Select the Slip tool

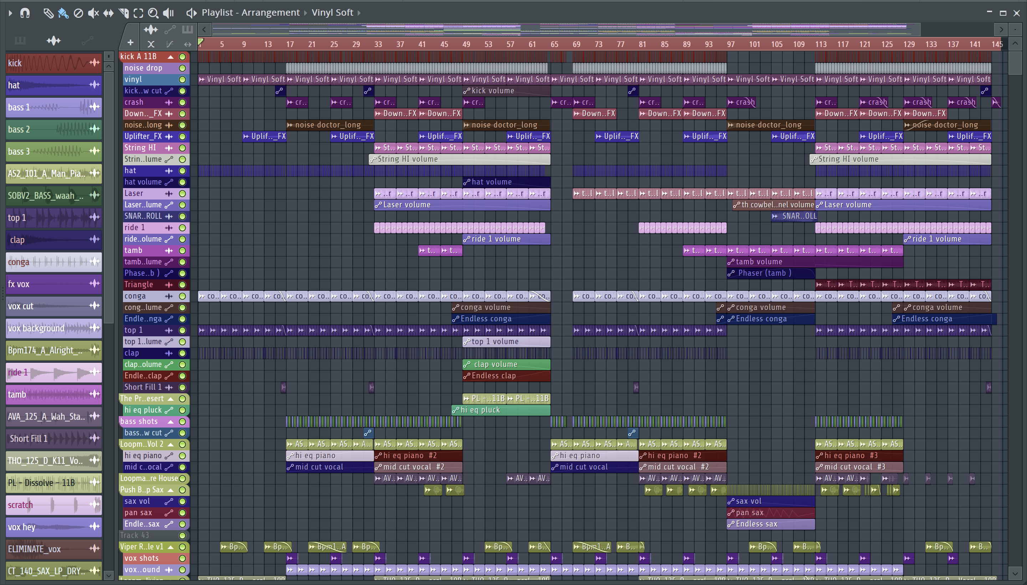point(108,13)
